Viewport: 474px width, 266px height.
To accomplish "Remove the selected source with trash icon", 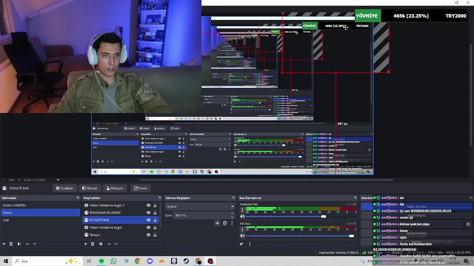I will pyautogui.click(x=93, y=244).
